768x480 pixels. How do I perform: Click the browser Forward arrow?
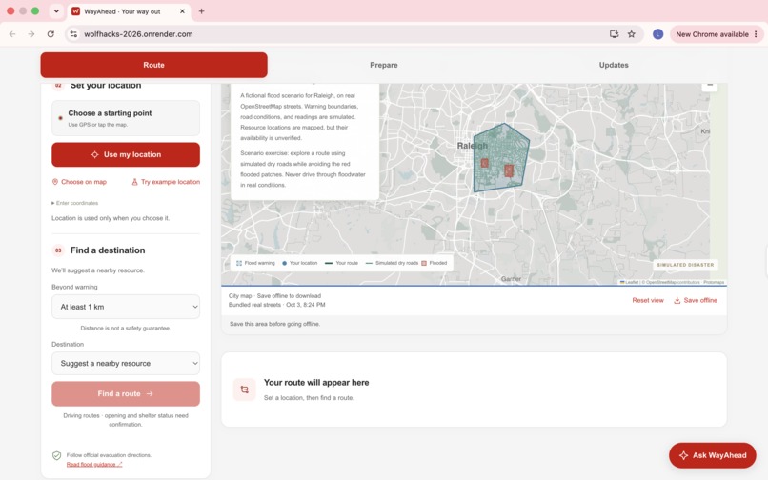(31, 34)
